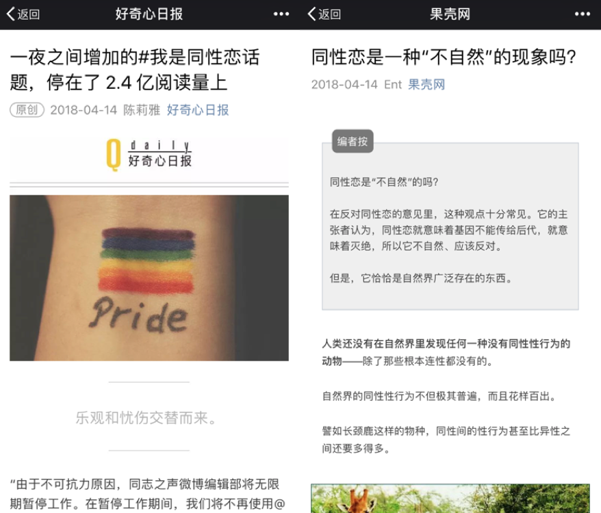
Task: Tap the headline 同性恋是一种"不自然"的现象吗?
Action: pyautogui.click(x=444, y=57)
